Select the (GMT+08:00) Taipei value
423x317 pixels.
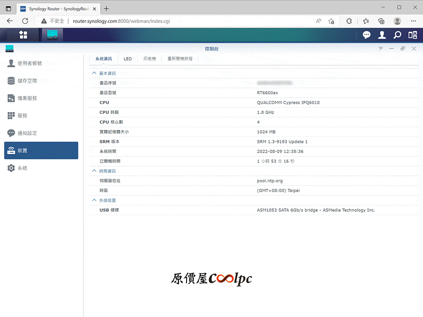[x=278, y=191]
